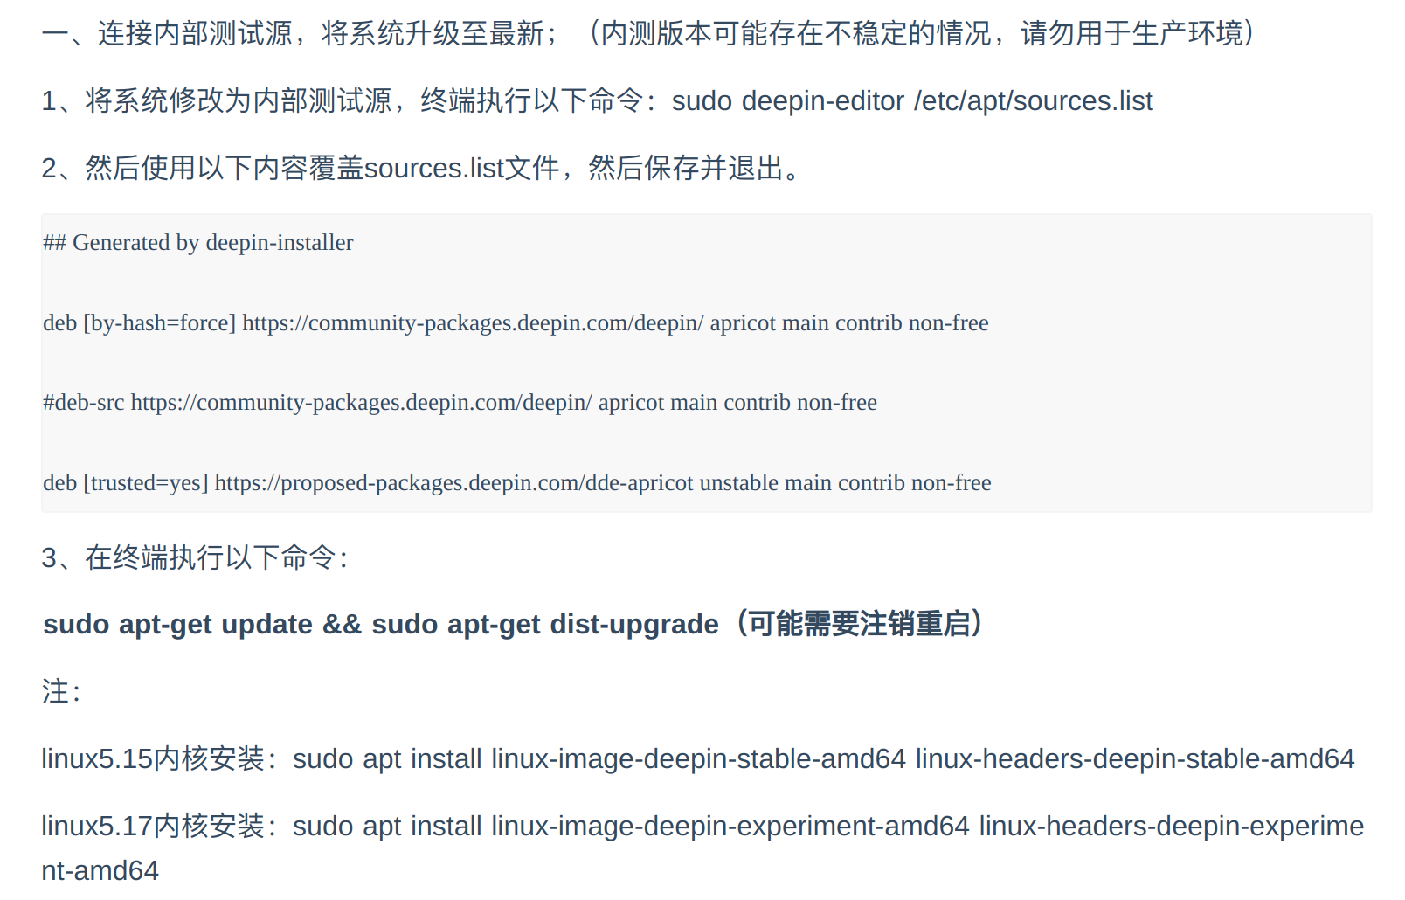Click the parenthetical warning "请勿用于生产环境"
The height and width of the screenshot is (900, 1405).
[1132, 33]
